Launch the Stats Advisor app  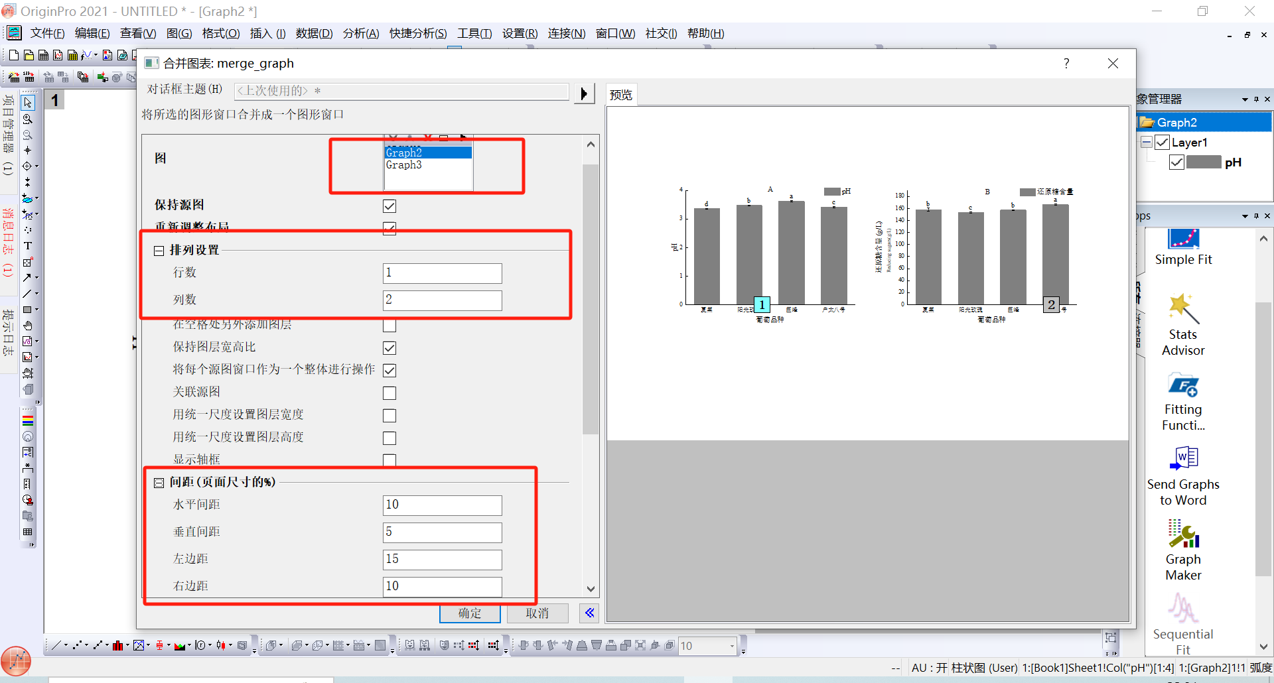[1183, 324]
